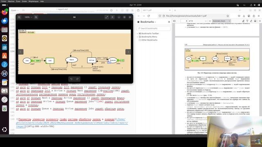Open the Files manager dock icon
This screenshot has width=262, height=147.
coord(5,30)
